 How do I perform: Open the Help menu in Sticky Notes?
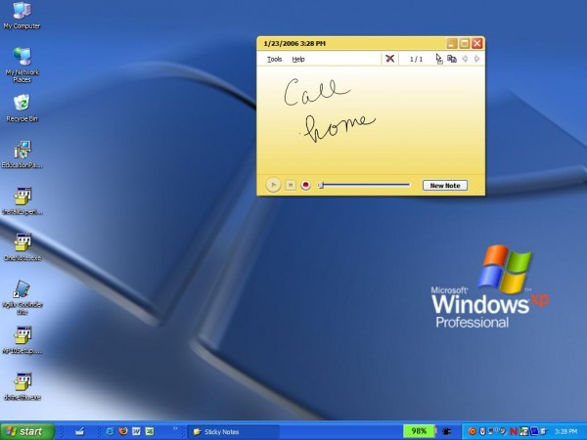(298, 59)
